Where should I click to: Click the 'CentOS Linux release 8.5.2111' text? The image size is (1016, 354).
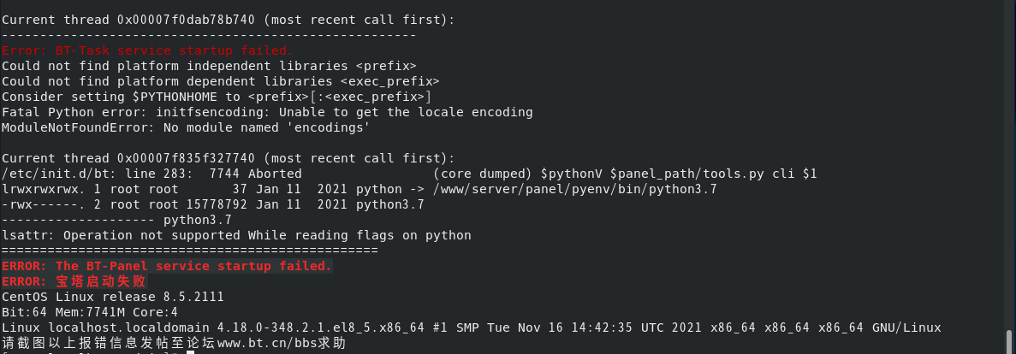[113, 297]
